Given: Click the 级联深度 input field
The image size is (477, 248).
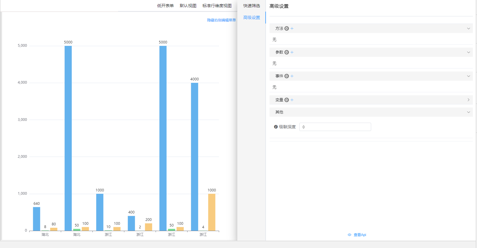Looking at the screenshot, I should [335, 127].
